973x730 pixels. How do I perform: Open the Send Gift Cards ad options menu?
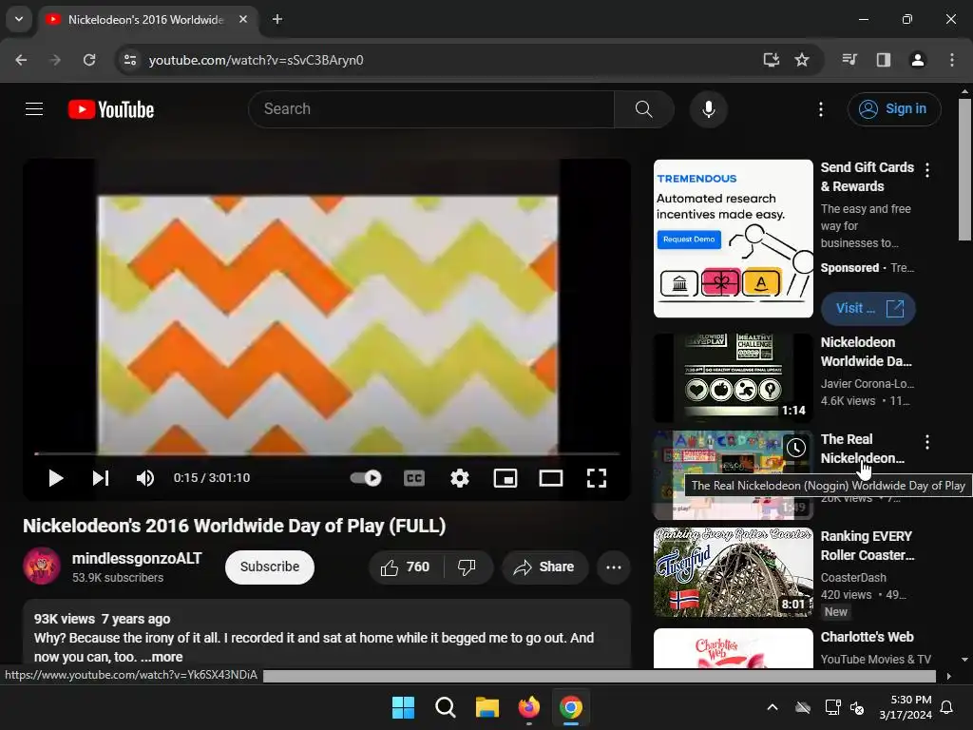coord(927,170)
